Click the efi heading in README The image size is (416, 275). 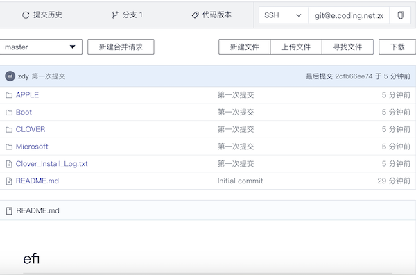pyautogui.click(x=31, y=259)
